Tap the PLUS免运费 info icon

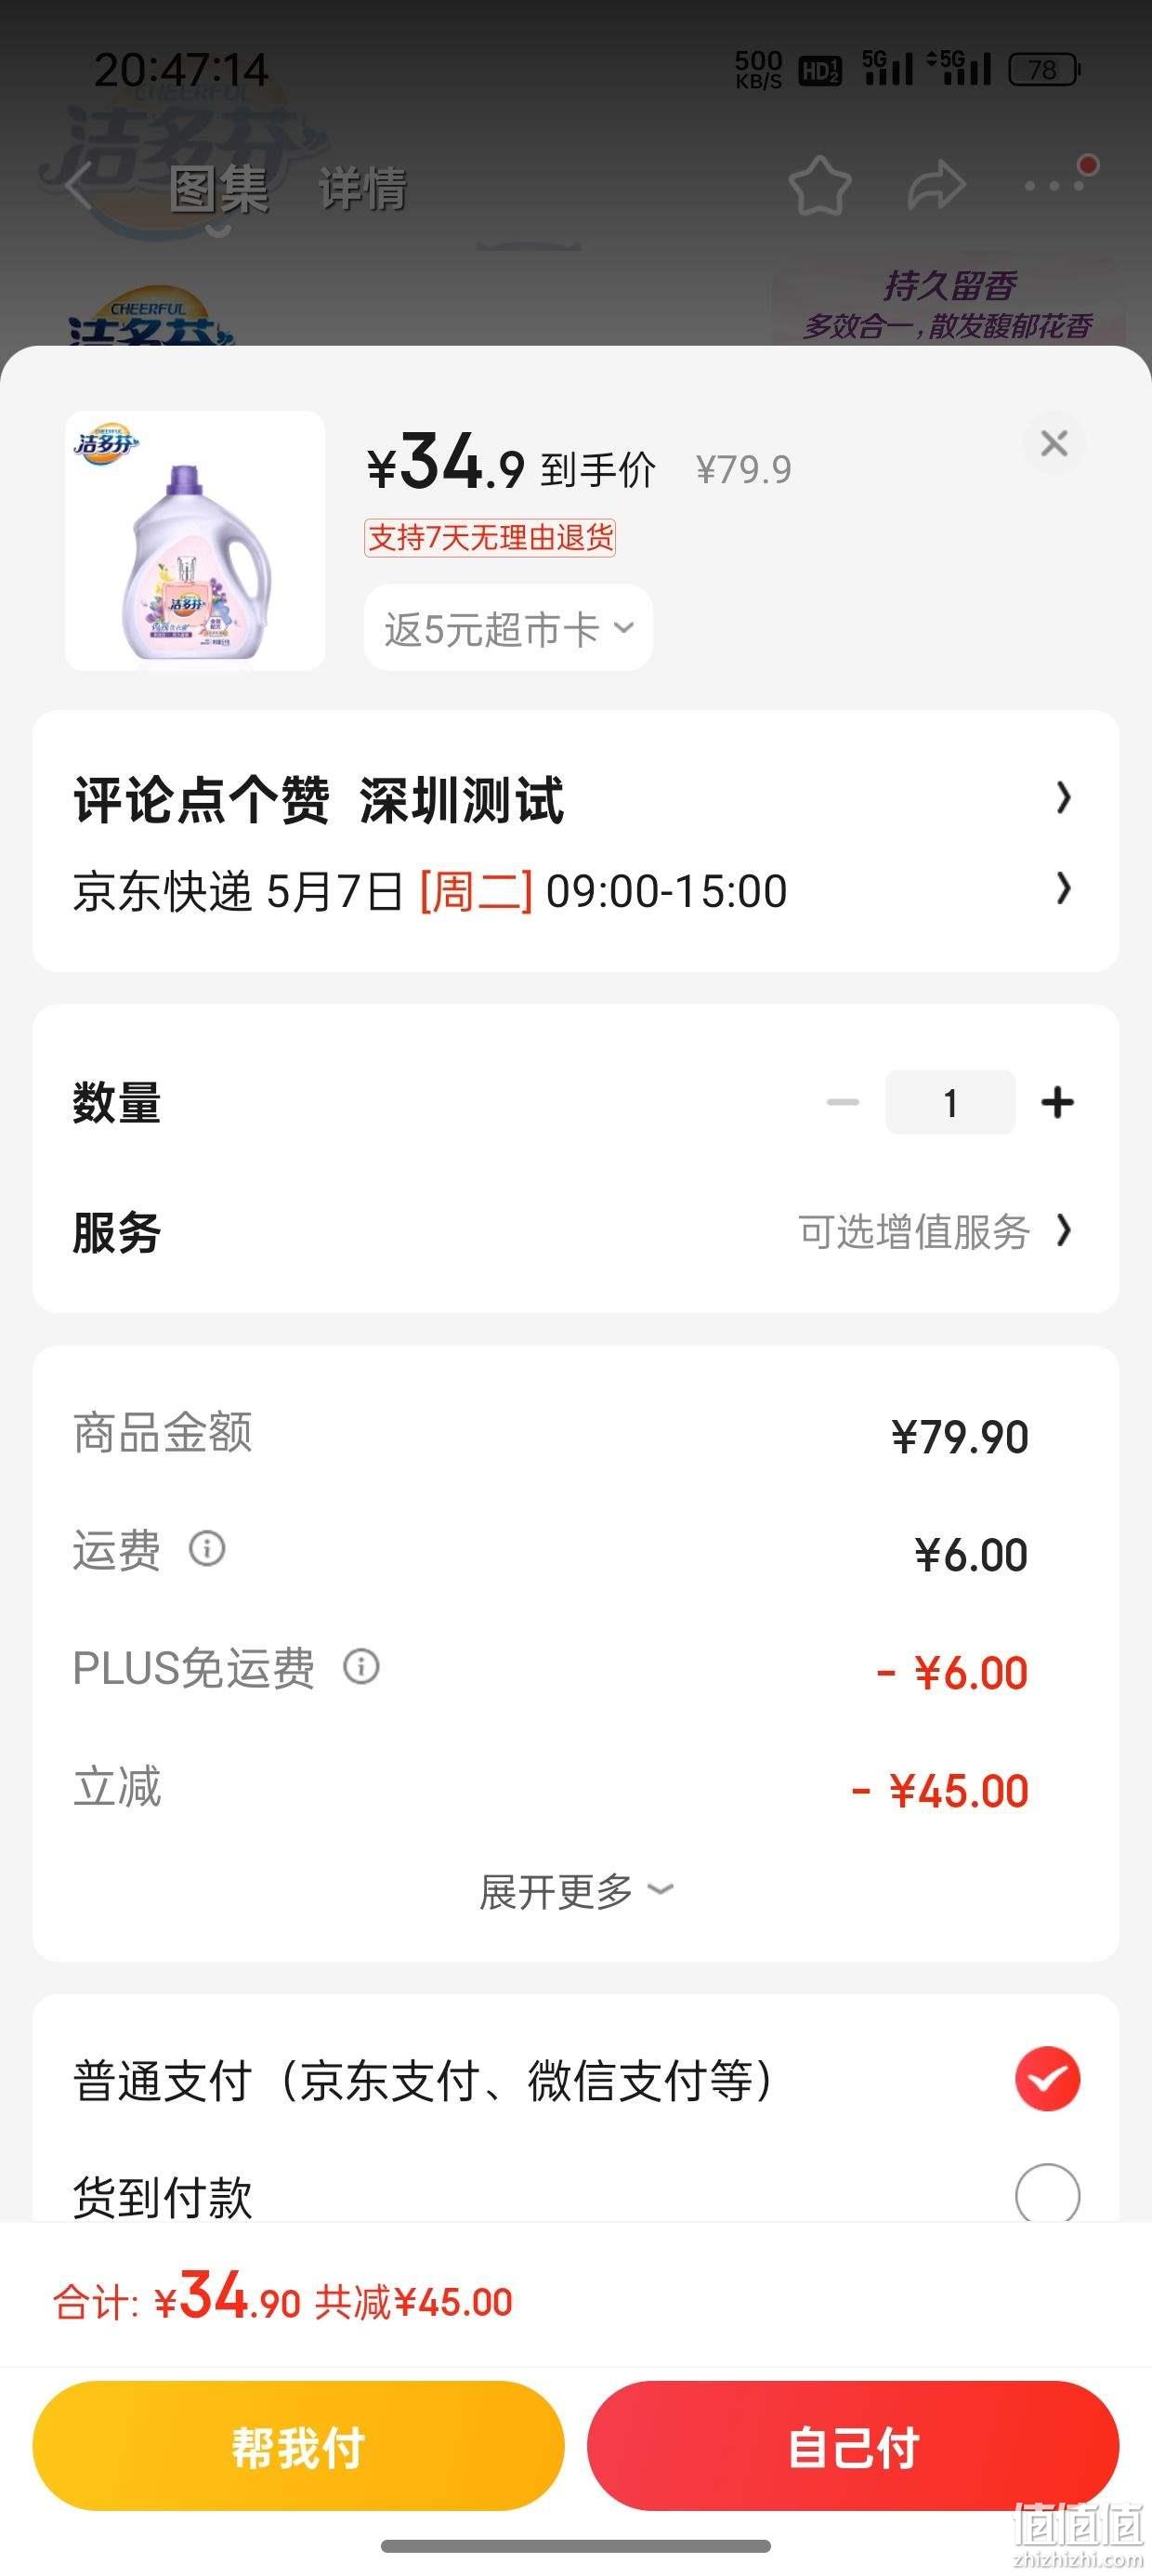361,1667
